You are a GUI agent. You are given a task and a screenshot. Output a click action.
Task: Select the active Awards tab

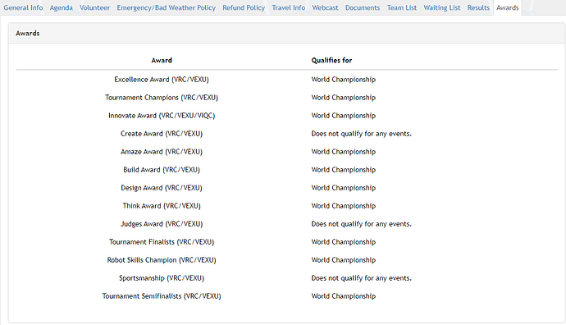507,7
